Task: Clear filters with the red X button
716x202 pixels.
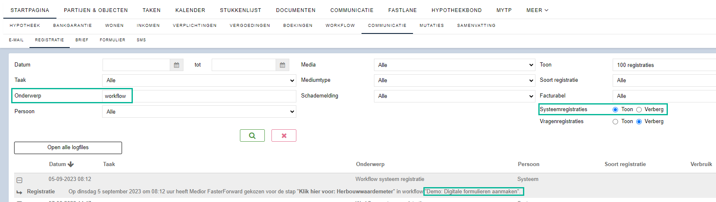Action: coord(284,135)
